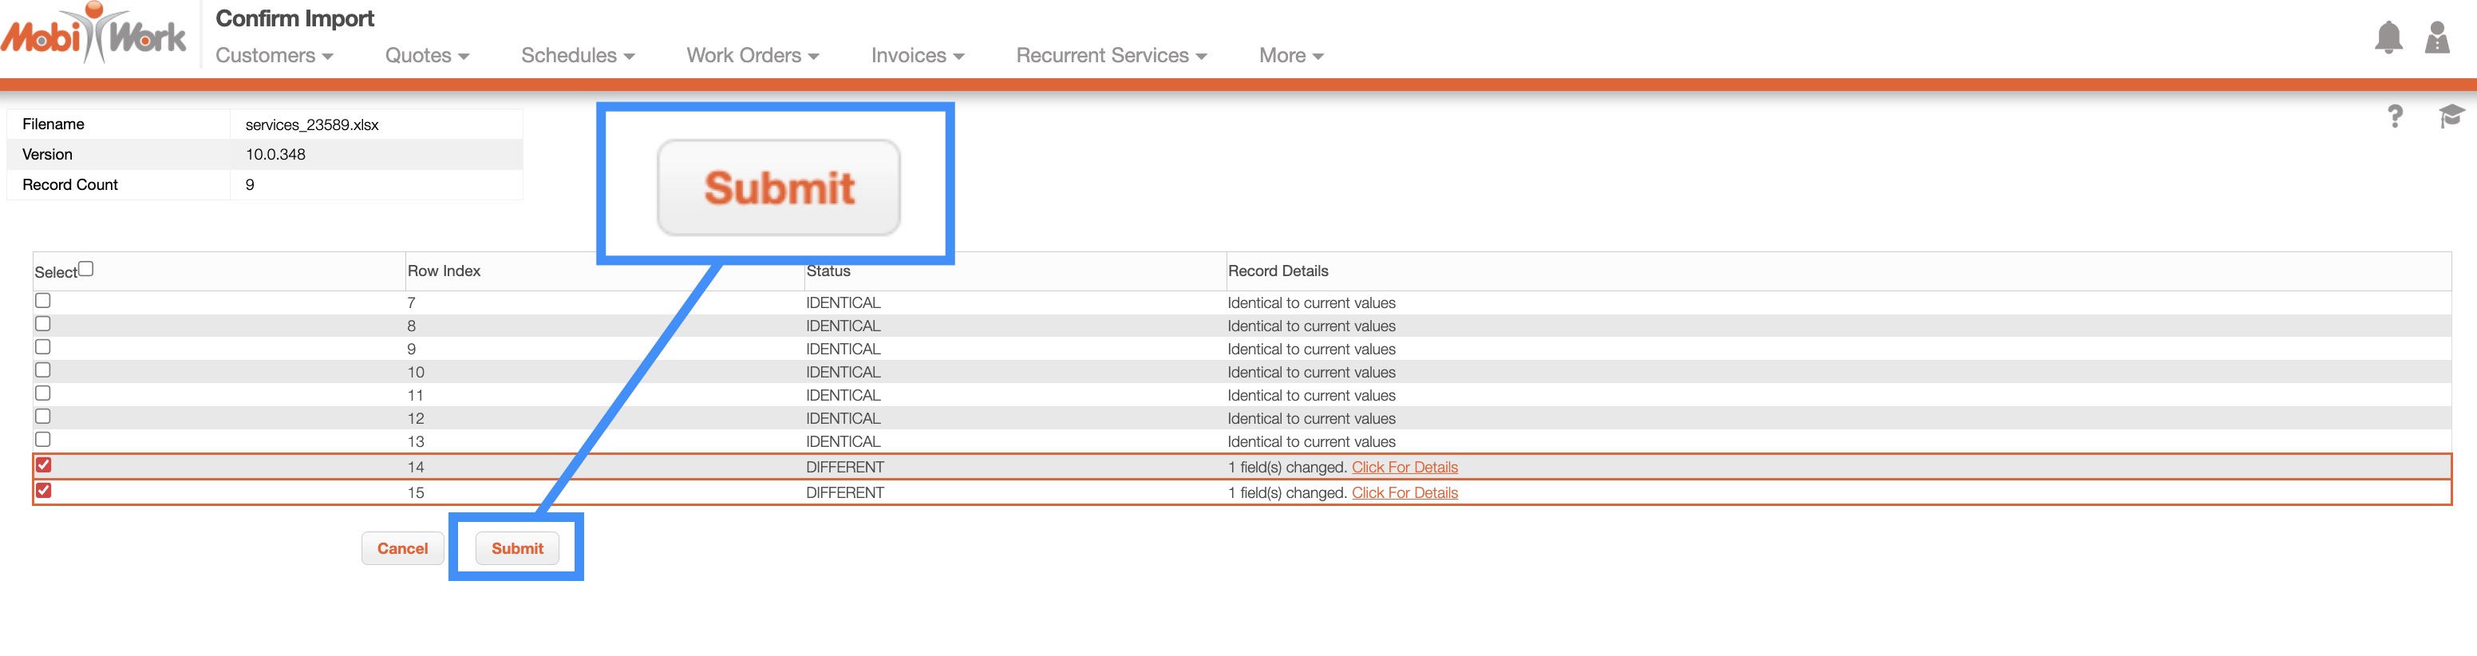Open the graduation cap training icon
Screen dimensions: 2477x656
point(2450,117)
